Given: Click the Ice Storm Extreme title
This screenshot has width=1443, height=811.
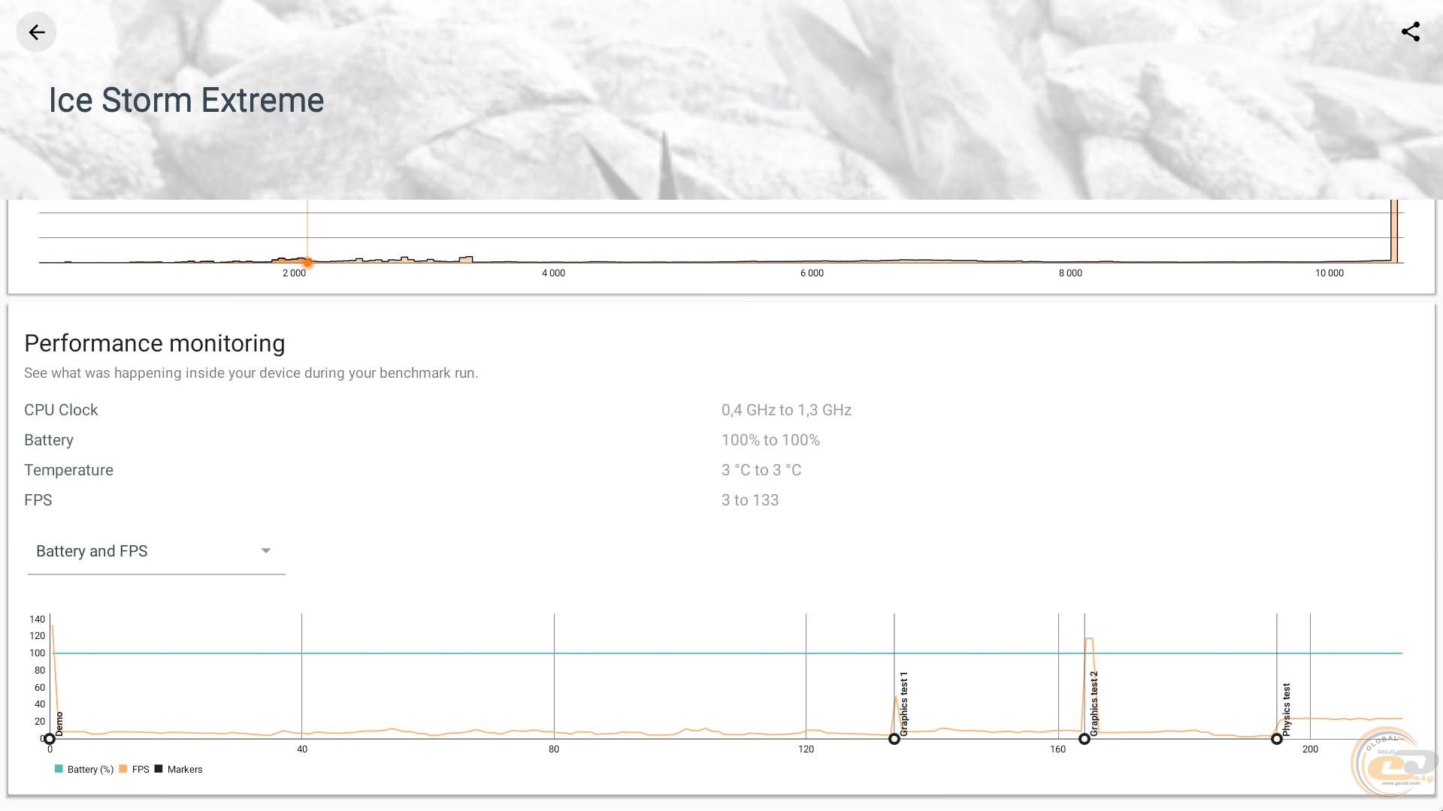Looking at the screenshot, I should (186, 101).
